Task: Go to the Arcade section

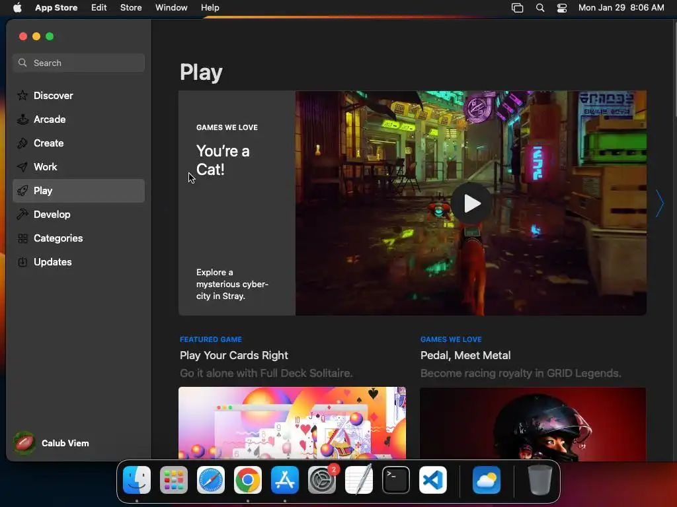Action: pos(79,119)
